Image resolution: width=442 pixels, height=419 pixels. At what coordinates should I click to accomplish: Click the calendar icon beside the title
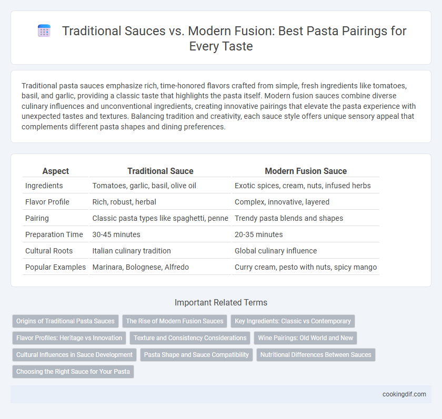44,30
